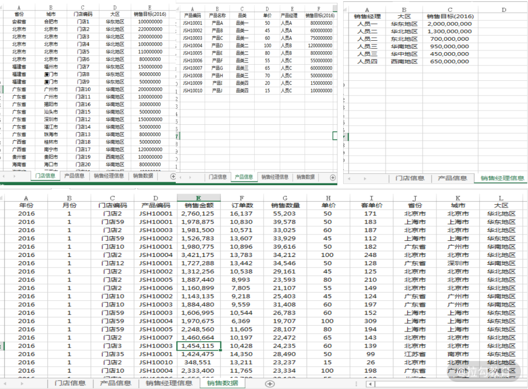Select the cell containing 2,760,125

[199, 214]
